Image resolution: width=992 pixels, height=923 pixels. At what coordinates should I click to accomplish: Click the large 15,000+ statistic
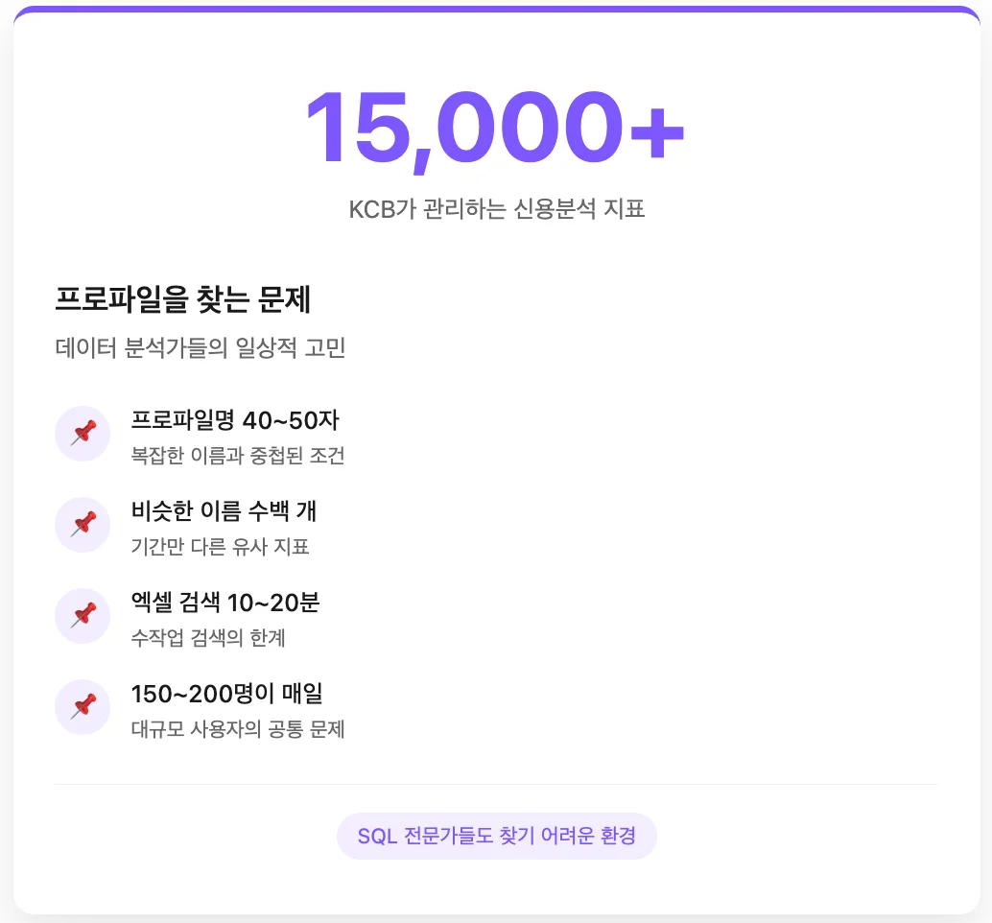[494, 129]
